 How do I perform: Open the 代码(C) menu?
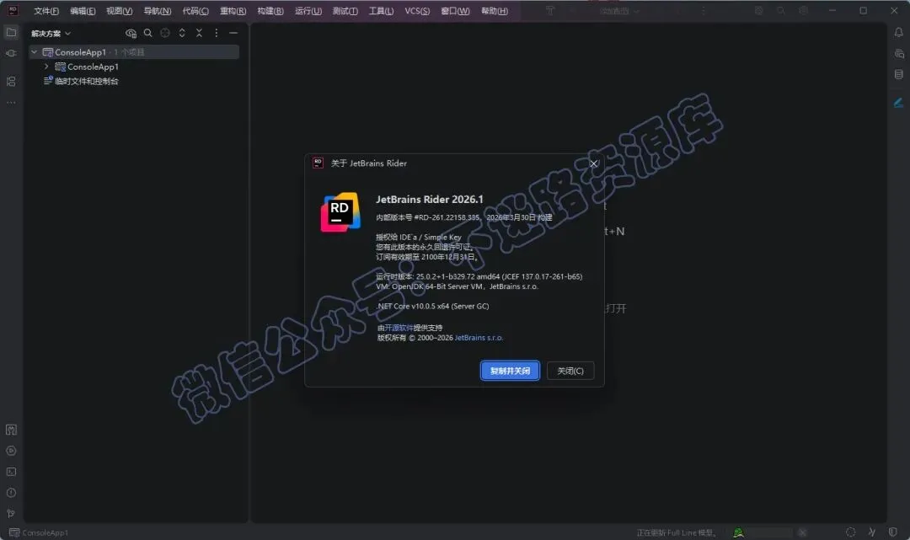(x=195, y=11)
